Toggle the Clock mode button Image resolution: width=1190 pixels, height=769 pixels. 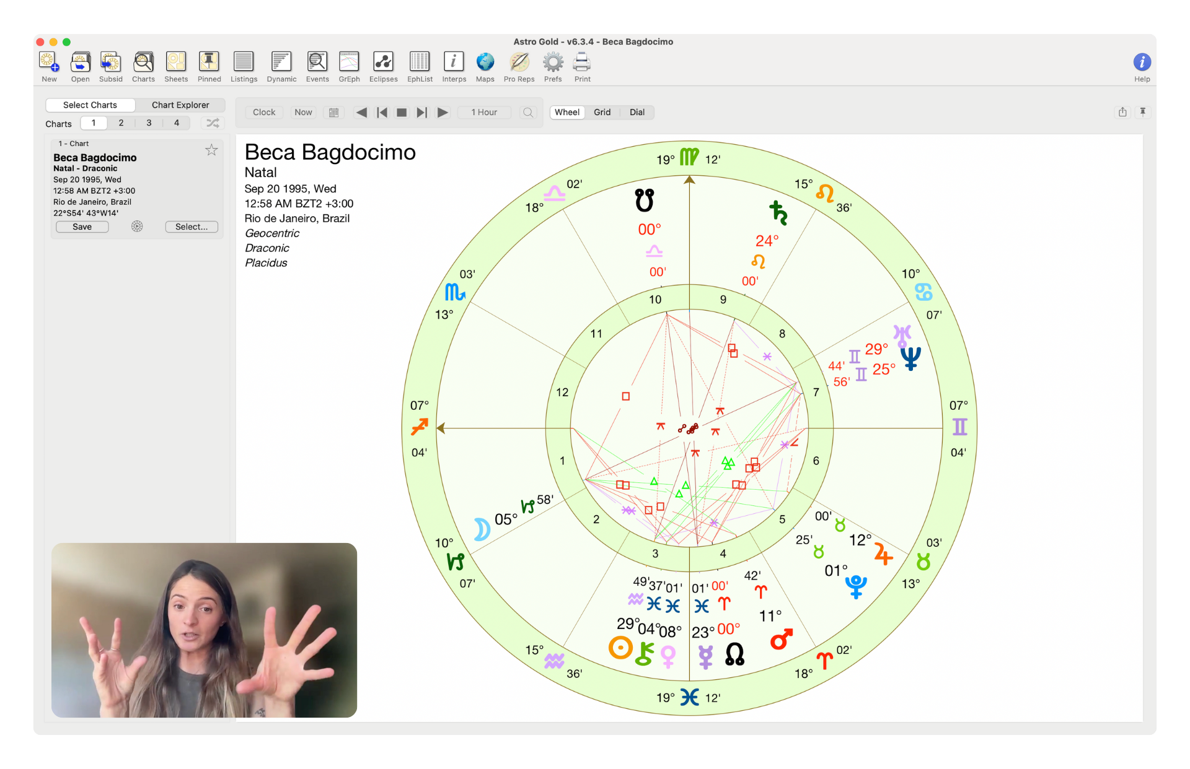pyautogui.click(x=264, y=112)
